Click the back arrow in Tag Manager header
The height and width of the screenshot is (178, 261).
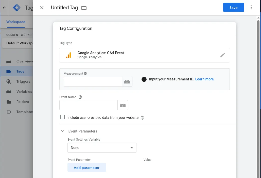coord(4,8)
